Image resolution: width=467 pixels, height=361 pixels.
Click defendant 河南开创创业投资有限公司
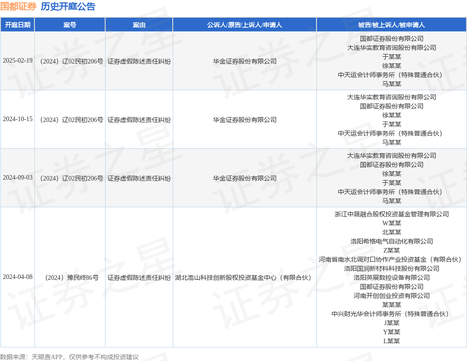pos(392,296)
